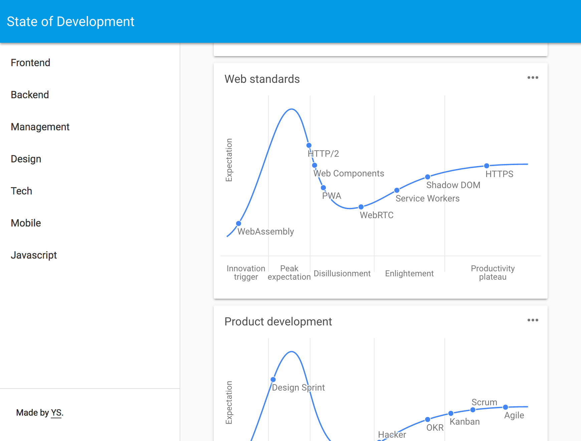The width and height of the screenshot is (581, 441).
Task: Open the Web standards card options menu
Action: [x=533, y=78]
